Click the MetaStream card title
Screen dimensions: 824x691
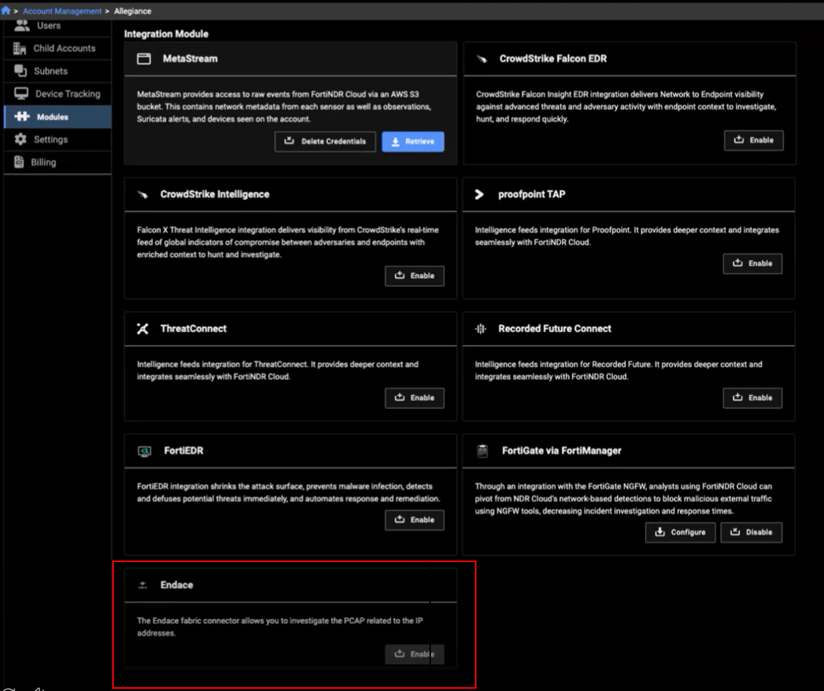190,59
